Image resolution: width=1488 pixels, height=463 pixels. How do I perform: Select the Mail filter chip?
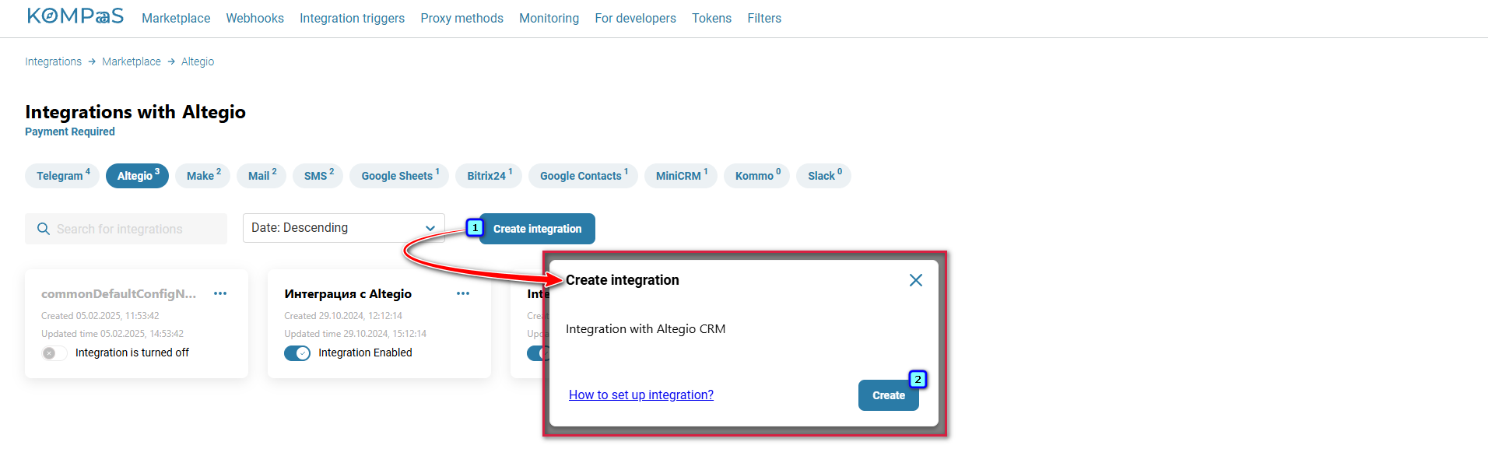coord(261,176)
